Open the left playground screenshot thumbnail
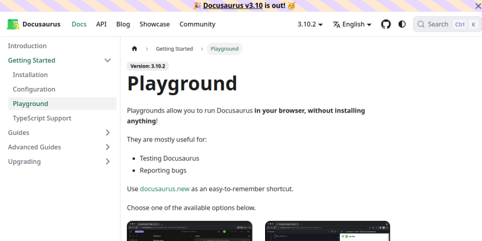Screen dimensions: 482x241 pyautogui.click(x=190, y=231)
